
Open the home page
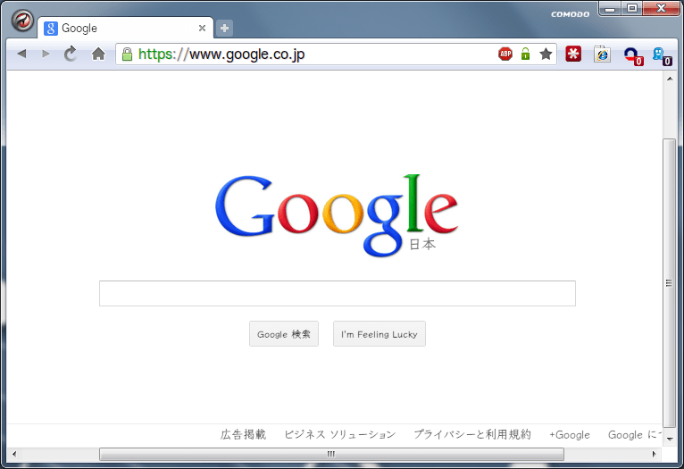98,54
